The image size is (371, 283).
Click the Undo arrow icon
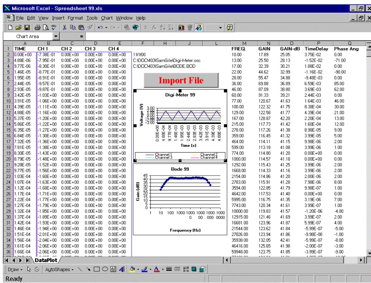pos(100,27)
